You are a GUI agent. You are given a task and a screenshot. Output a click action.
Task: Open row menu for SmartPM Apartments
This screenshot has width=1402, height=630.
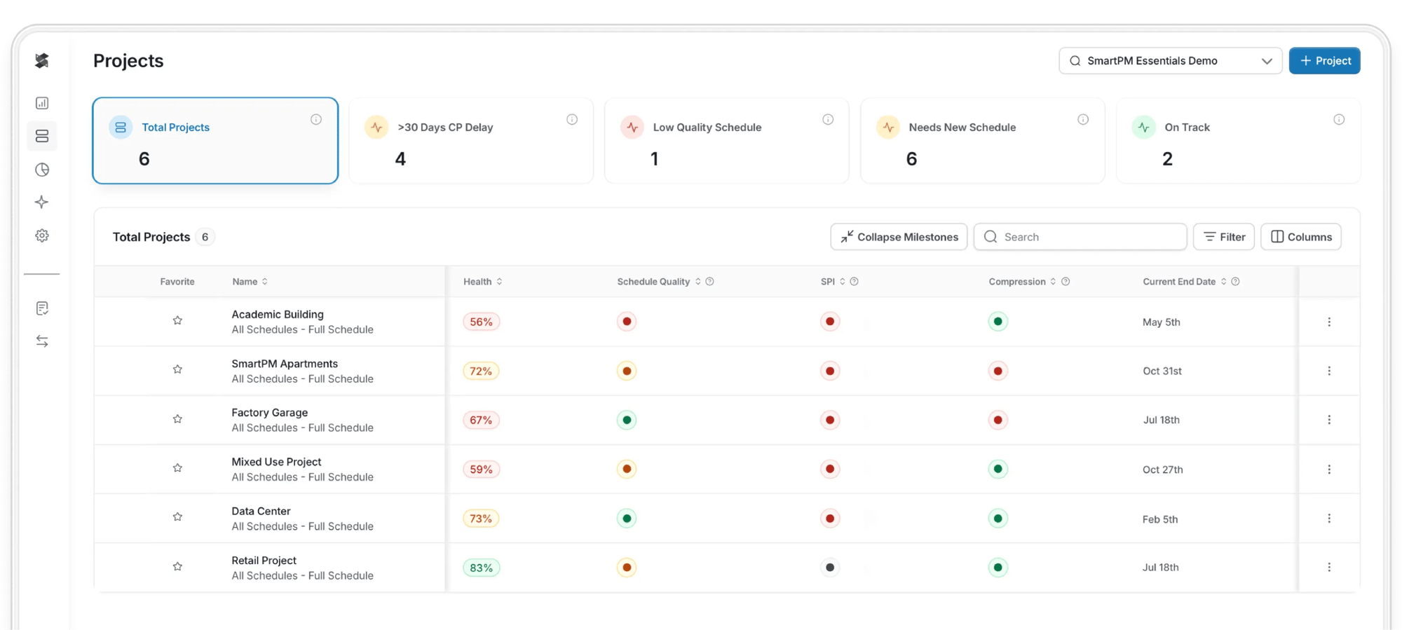tap(1329, 371)
